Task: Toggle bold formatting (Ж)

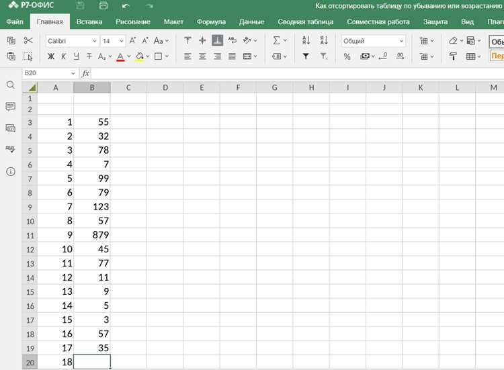Action: point(51,56)
